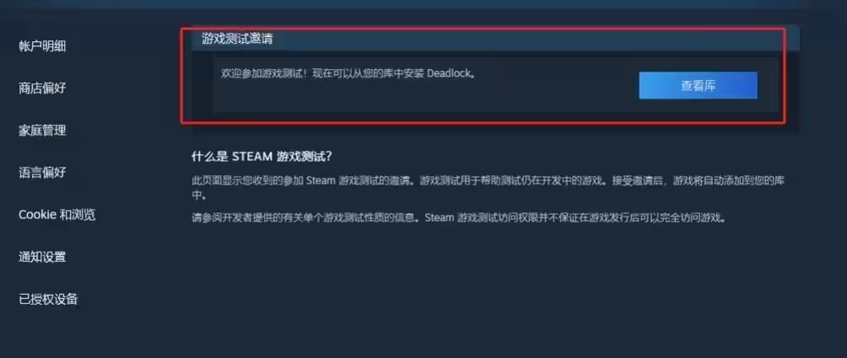
Task: Select 家庭管理 in the sidebar
Action: click(x=42, y=130)
